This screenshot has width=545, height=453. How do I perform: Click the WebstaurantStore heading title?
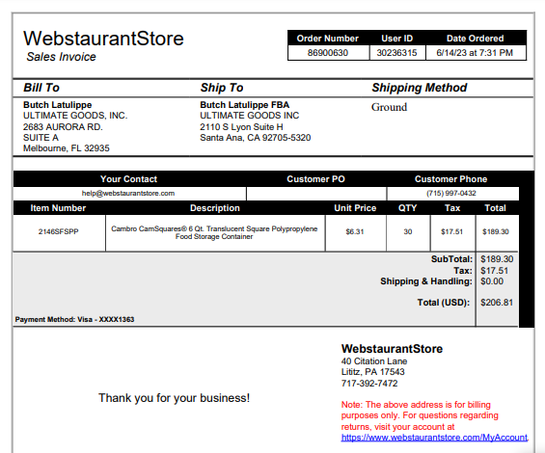pos(103,38)
